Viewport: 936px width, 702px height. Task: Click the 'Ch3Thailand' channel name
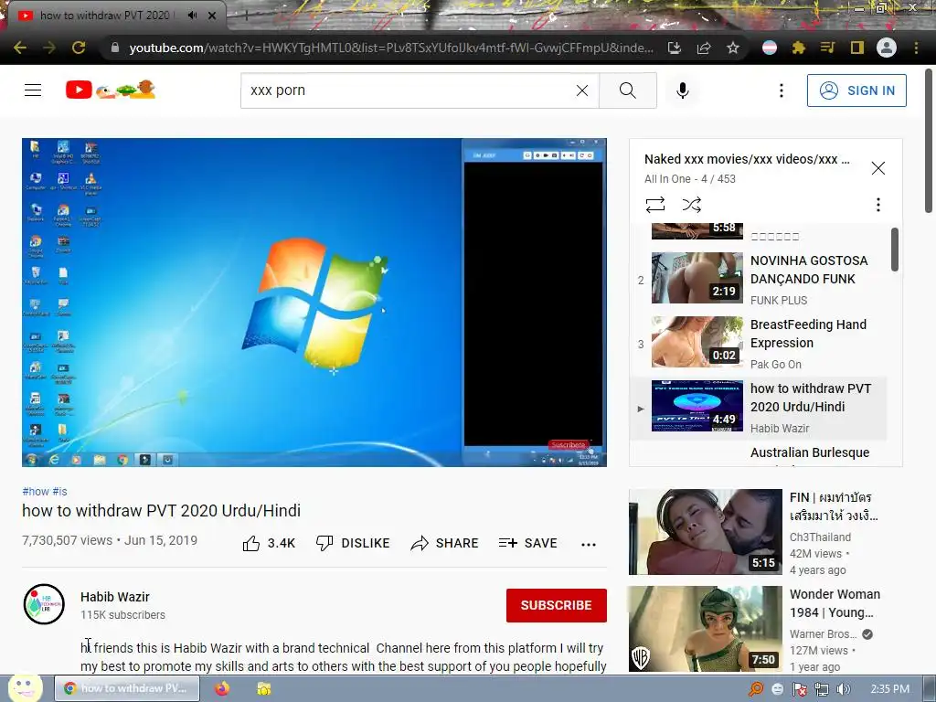pyautogui.click(x=820, y=537)
